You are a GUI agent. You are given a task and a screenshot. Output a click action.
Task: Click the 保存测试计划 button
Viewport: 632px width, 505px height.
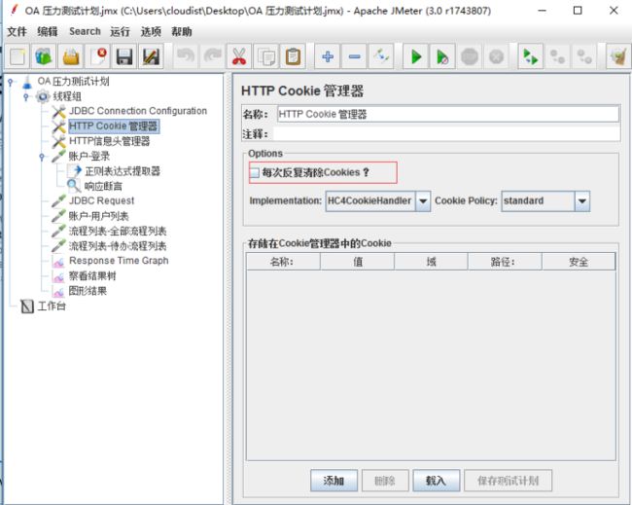(x=508, y=481)
